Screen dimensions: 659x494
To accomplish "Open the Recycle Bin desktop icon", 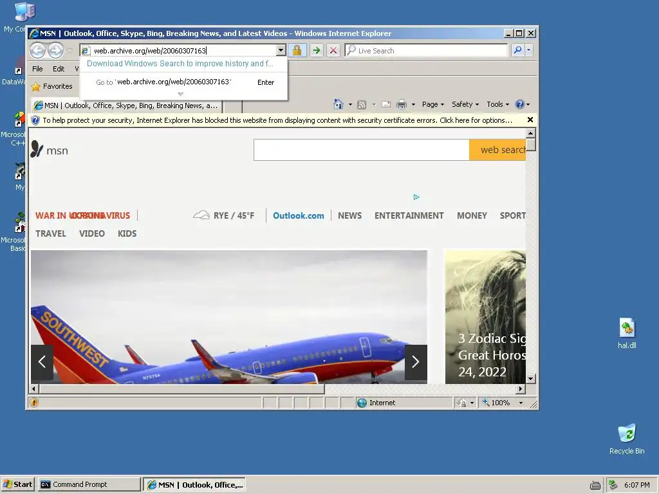I will click(627, 433).
